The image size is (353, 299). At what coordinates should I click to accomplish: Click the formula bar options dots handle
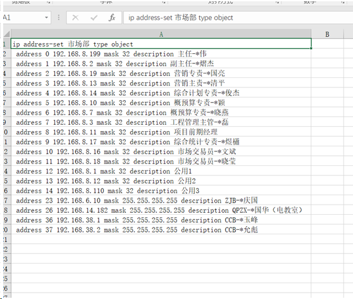(59, 18)
